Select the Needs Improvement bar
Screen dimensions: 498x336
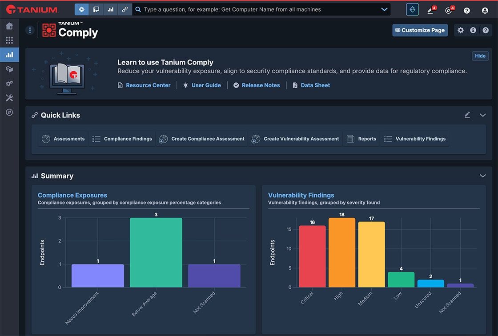tap(98, 276)
